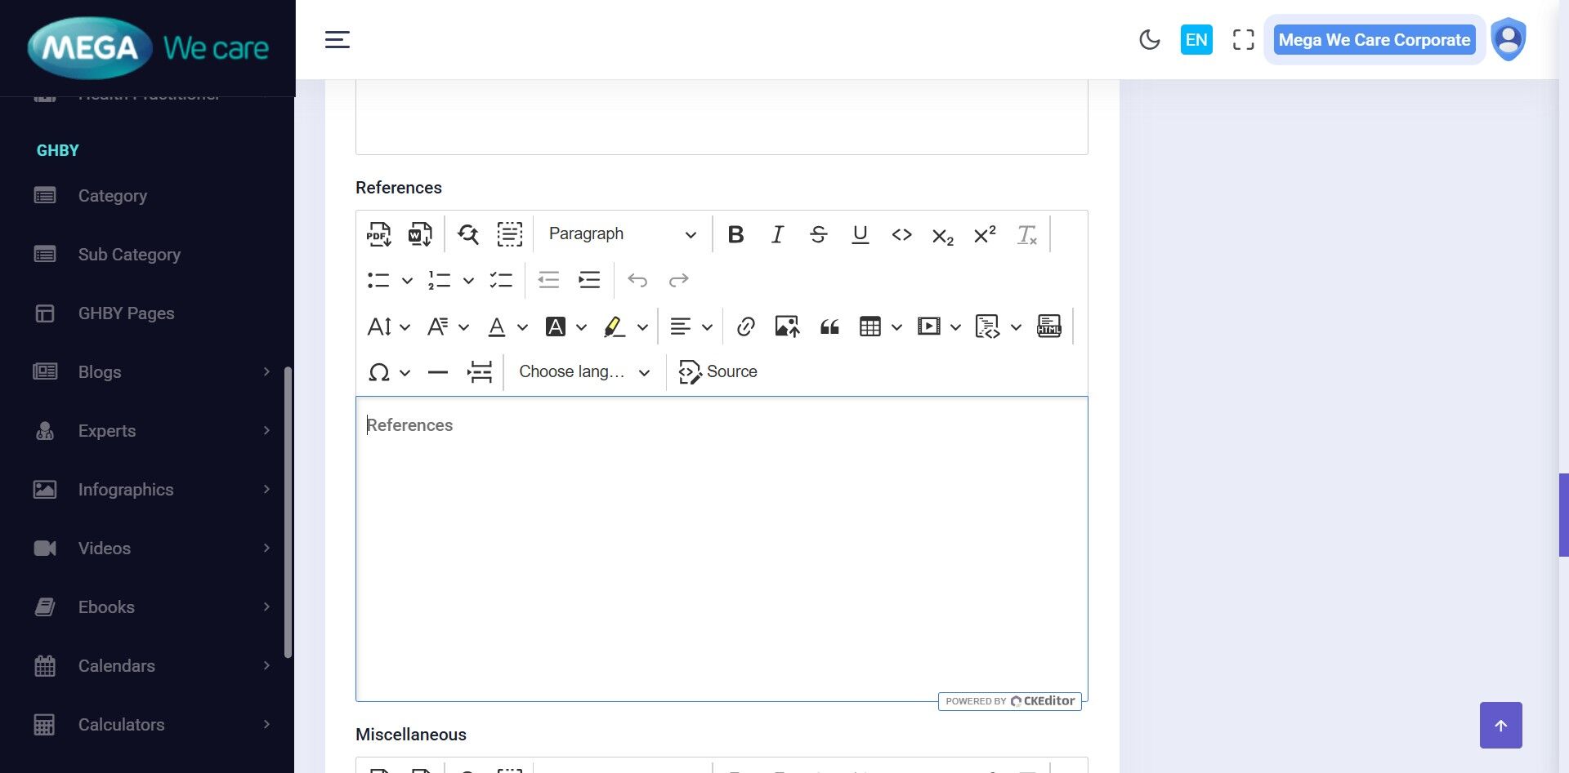Click the image upload icon
1569x773 pixels.
point(787,327)
